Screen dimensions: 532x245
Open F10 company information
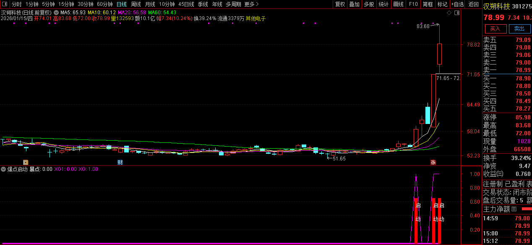[x=413, y=4]
